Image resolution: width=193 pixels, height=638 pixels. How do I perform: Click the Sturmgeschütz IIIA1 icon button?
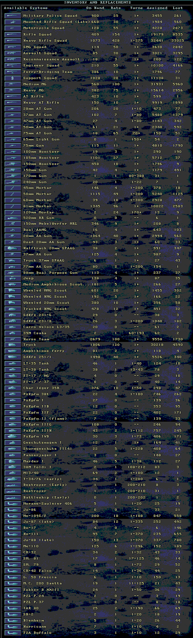tap(13, 448)
